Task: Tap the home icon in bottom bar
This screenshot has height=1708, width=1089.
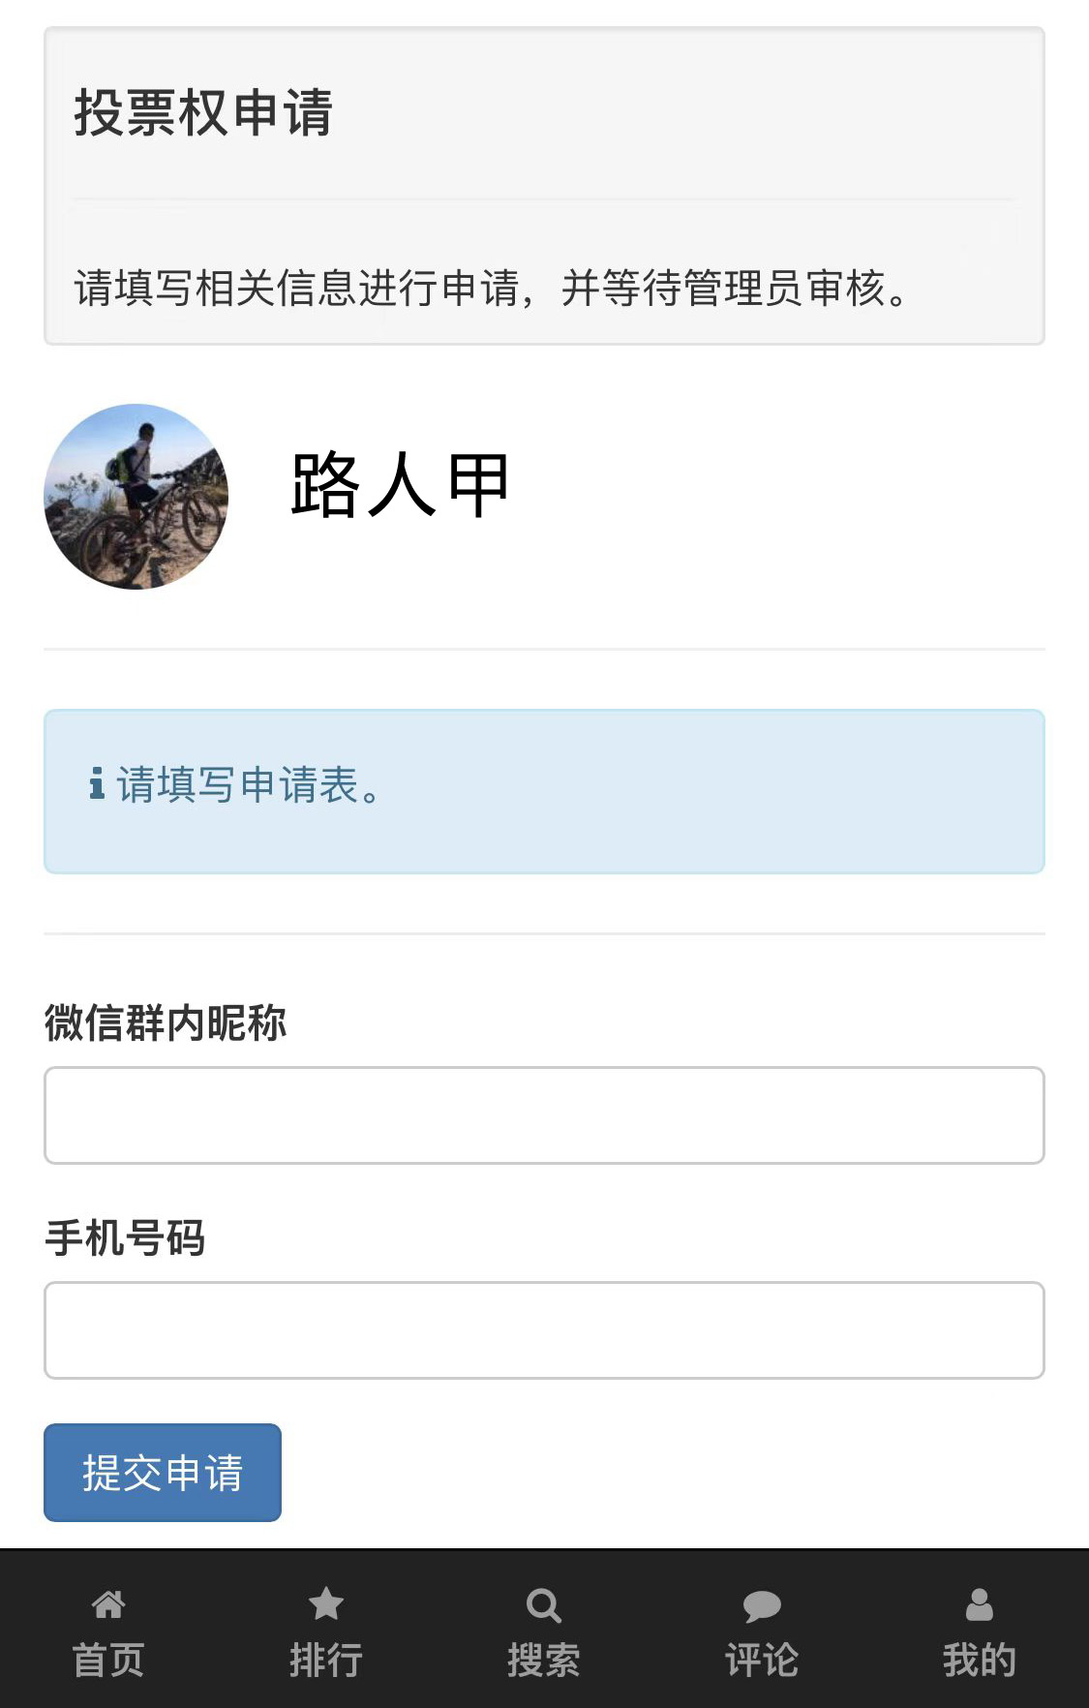Action: pos(108,1604)
